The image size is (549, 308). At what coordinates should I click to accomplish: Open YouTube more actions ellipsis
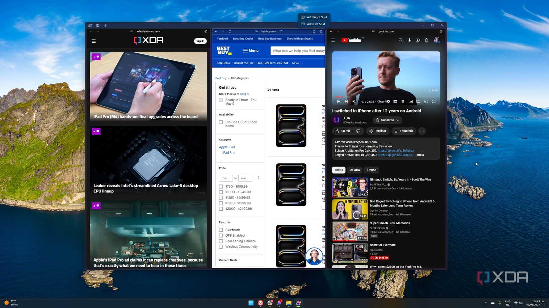pyautogui.click(x=422, y=131)
